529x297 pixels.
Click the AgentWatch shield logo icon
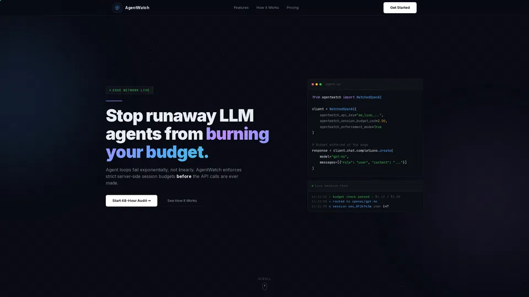point(117,7)
